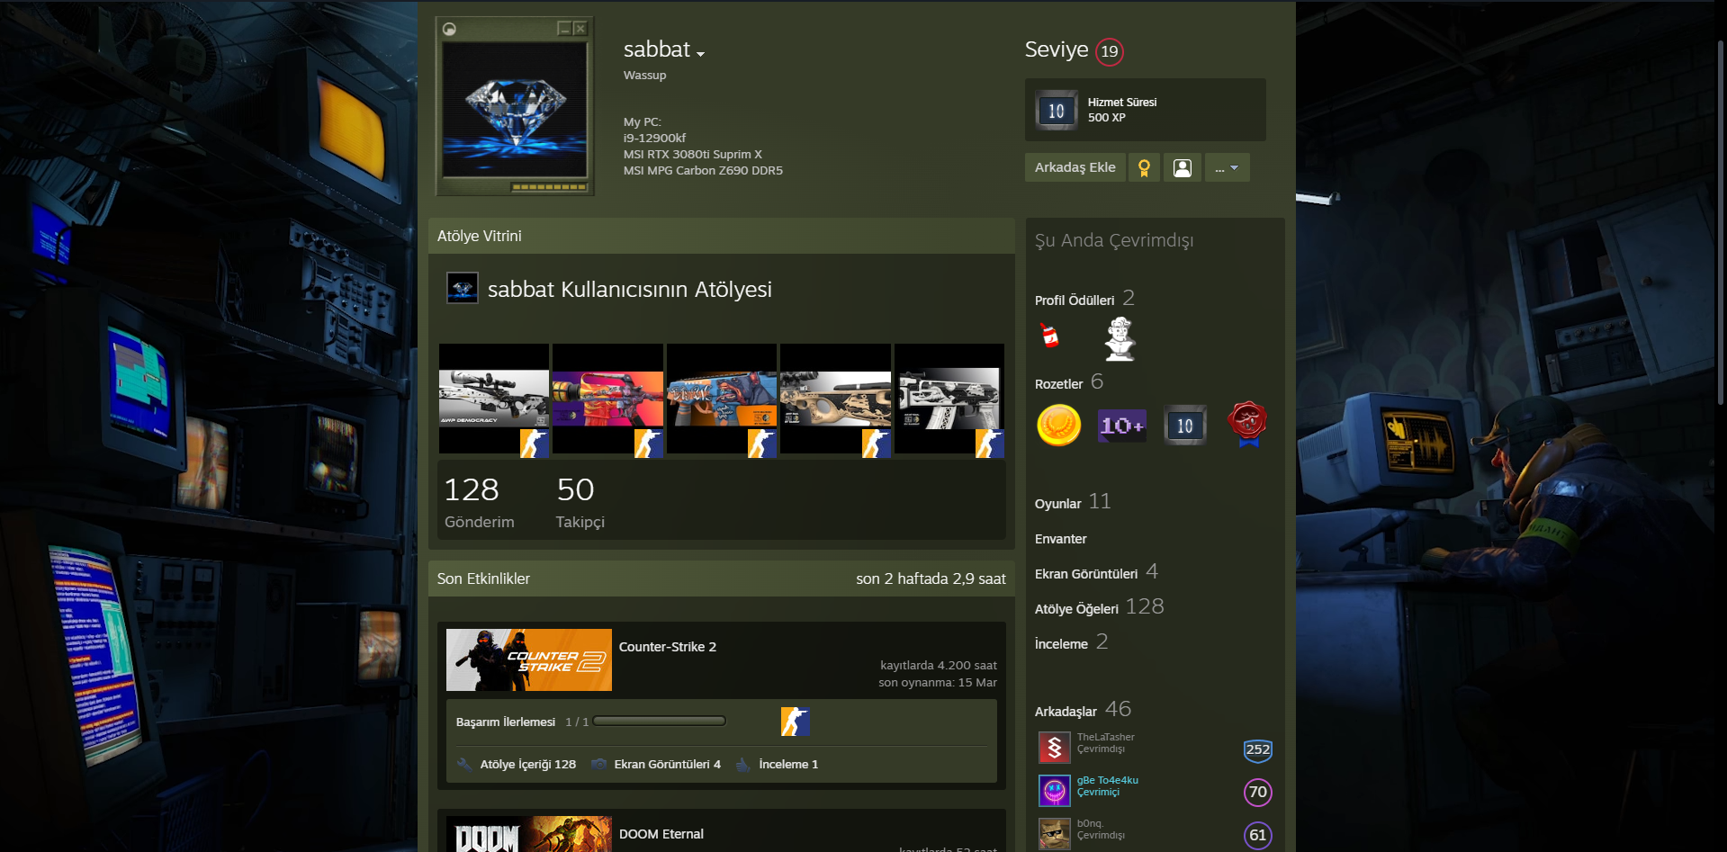Open the pink and orange rifle workshop thumbnail
Image resolution: width=1727 pixels, height=852 pixels.
pyautogui.click(x=607, y=400)
